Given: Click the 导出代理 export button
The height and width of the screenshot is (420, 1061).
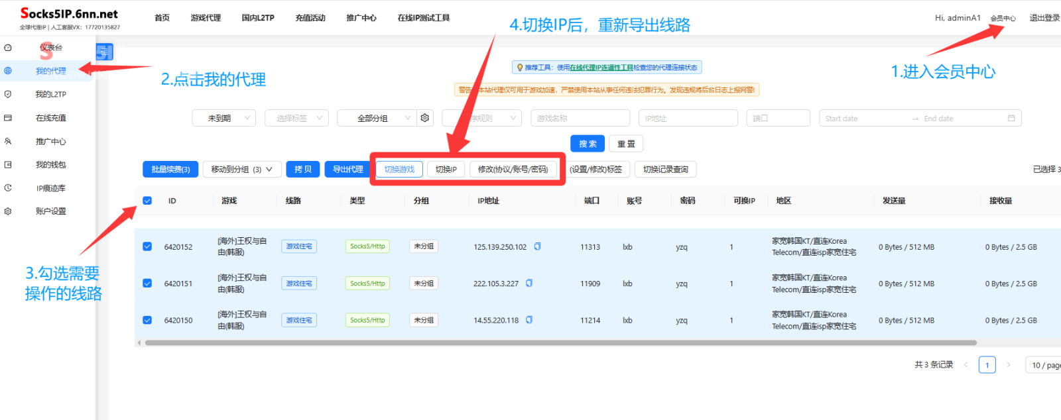Looking at the screenshot, I should click(x=347, y=170).
